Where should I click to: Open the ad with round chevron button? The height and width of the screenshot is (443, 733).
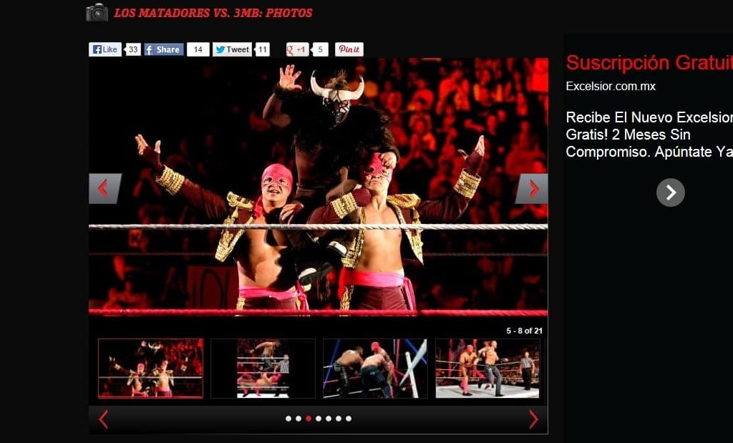(x=670, y=193)
